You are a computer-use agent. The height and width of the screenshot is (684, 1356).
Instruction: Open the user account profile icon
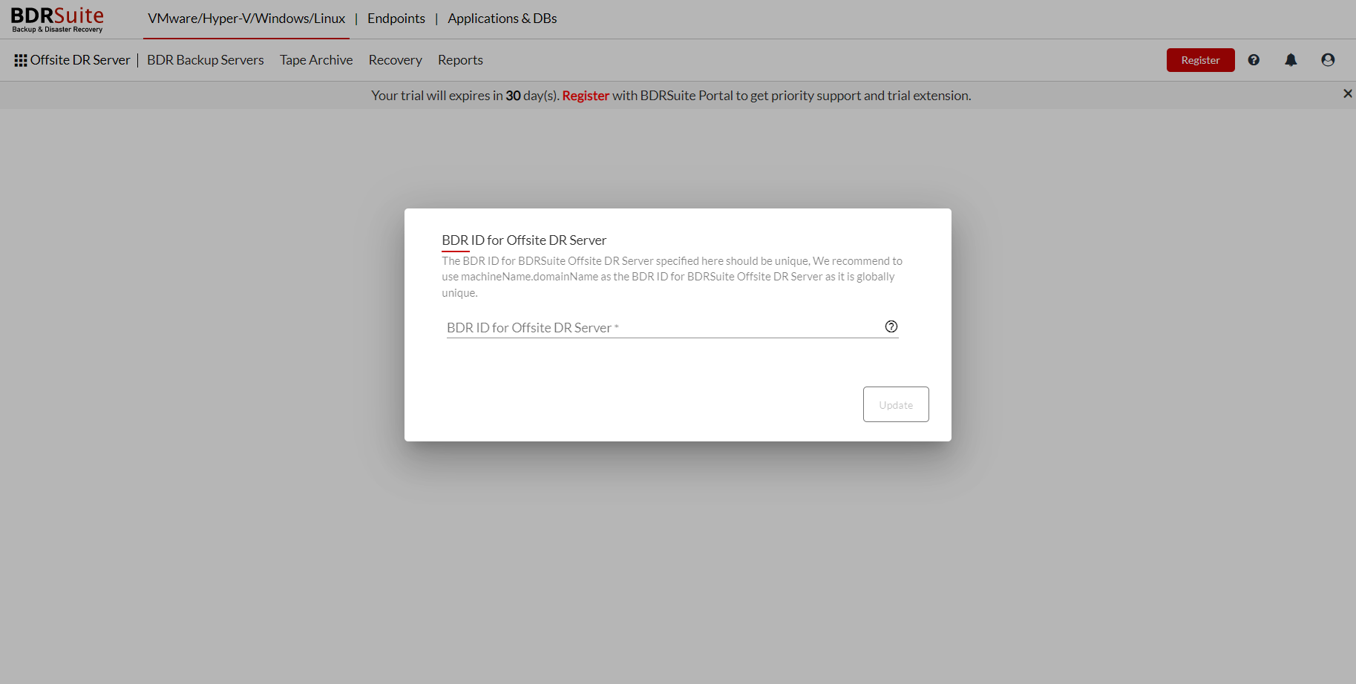(x=1328, y=60)
